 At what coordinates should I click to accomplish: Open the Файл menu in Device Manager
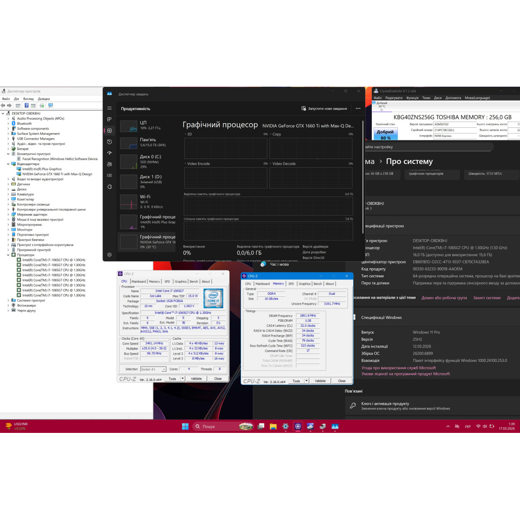coord(6,99)
